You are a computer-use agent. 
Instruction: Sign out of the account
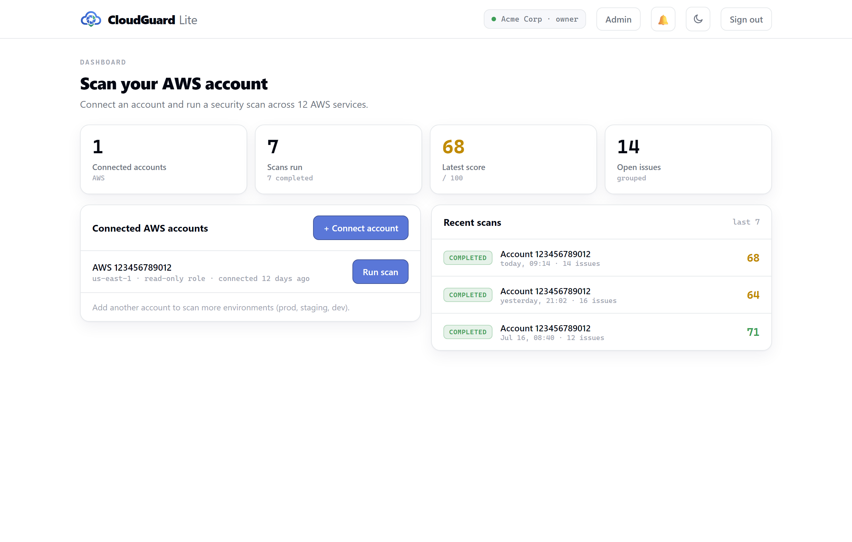746,19
